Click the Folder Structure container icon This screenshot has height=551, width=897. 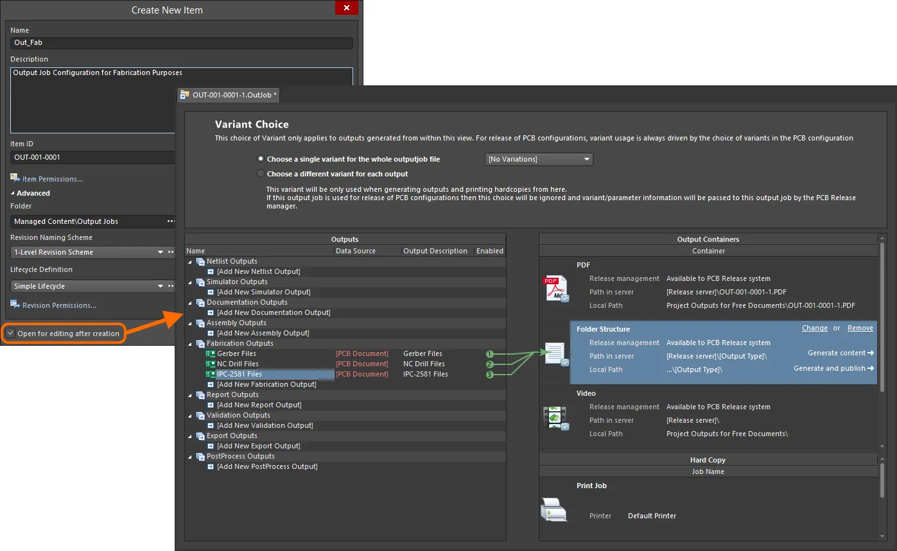pyautogui.click(x=556, y=354)
